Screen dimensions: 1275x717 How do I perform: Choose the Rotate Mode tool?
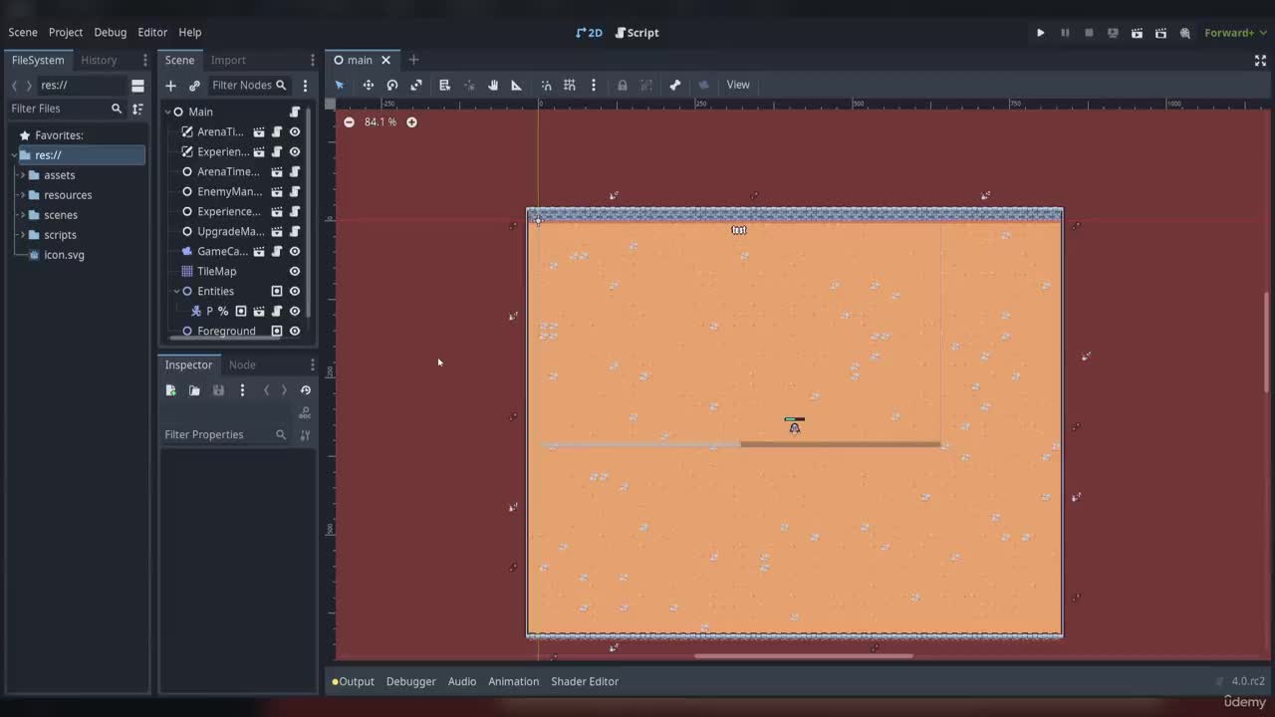392,85
